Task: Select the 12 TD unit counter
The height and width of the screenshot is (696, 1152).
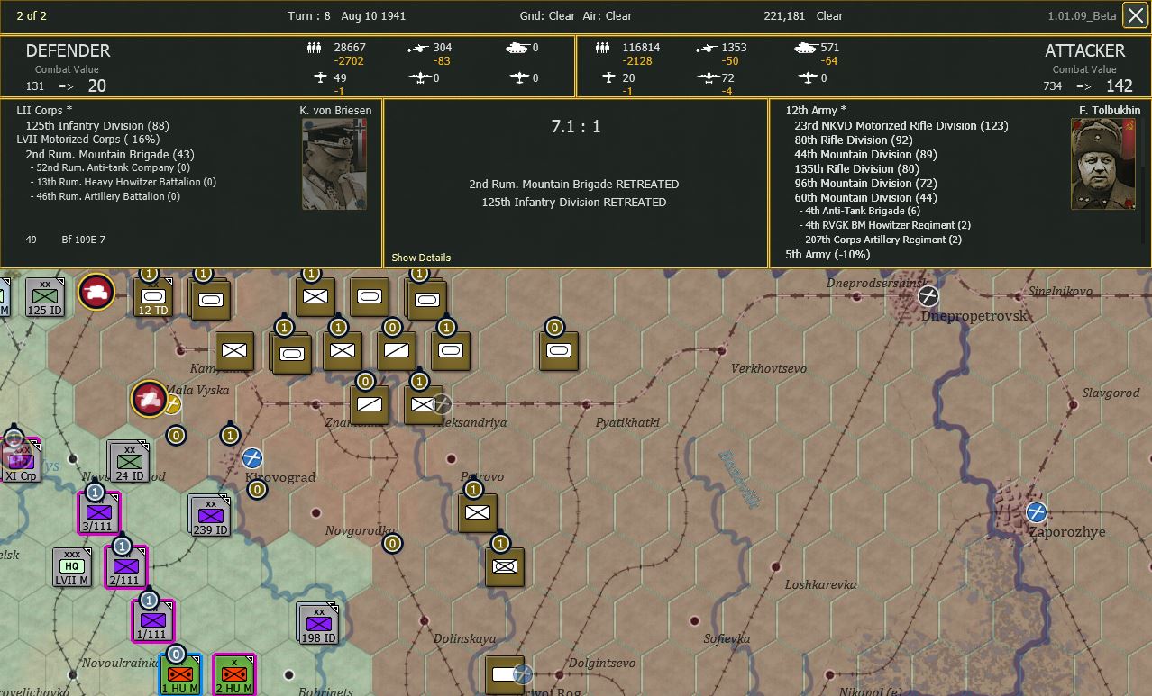Action: tap(152, 297)
